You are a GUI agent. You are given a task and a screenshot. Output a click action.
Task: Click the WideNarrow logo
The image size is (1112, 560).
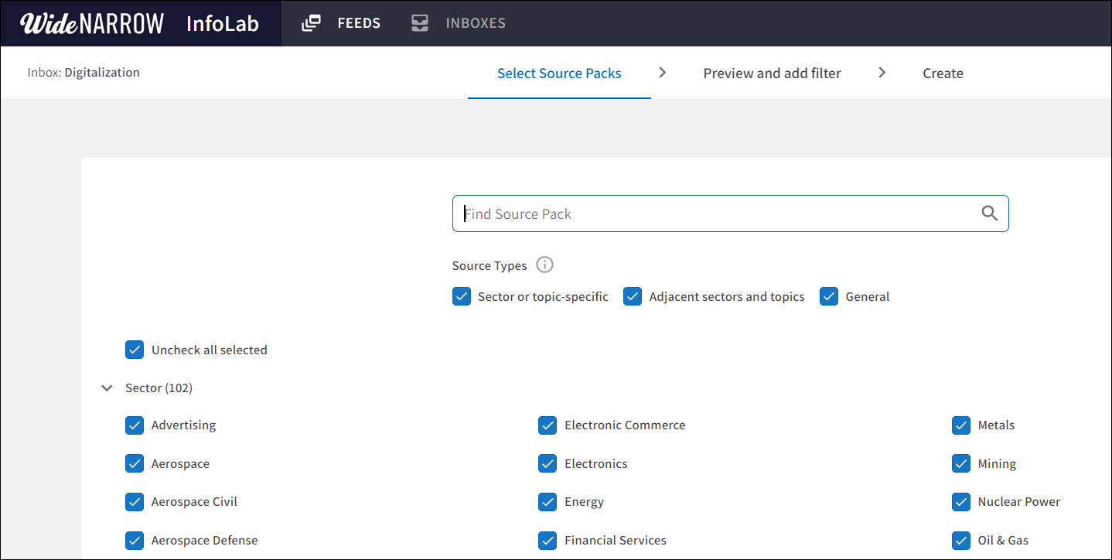point(90,22)
